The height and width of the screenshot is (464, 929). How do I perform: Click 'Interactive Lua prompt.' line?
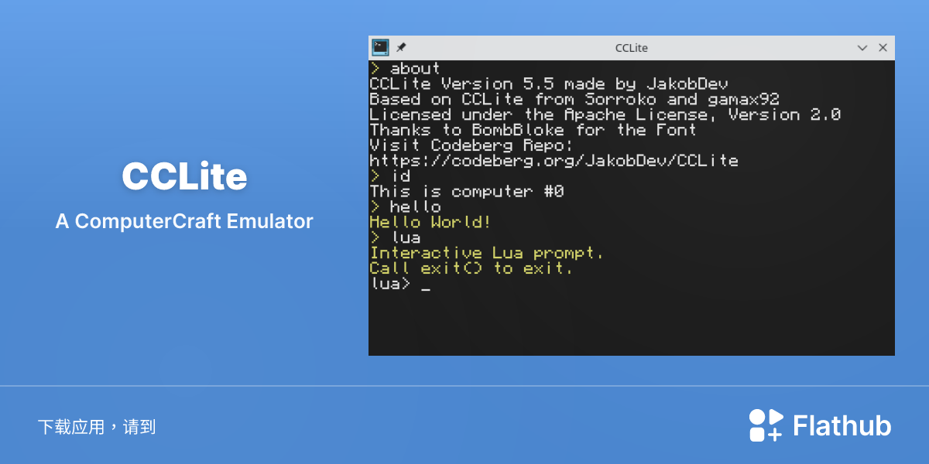487,254
